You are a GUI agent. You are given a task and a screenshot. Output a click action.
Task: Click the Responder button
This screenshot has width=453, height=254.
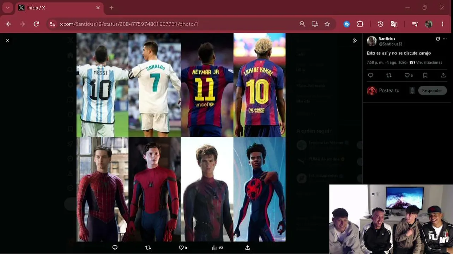click(432, 91)
